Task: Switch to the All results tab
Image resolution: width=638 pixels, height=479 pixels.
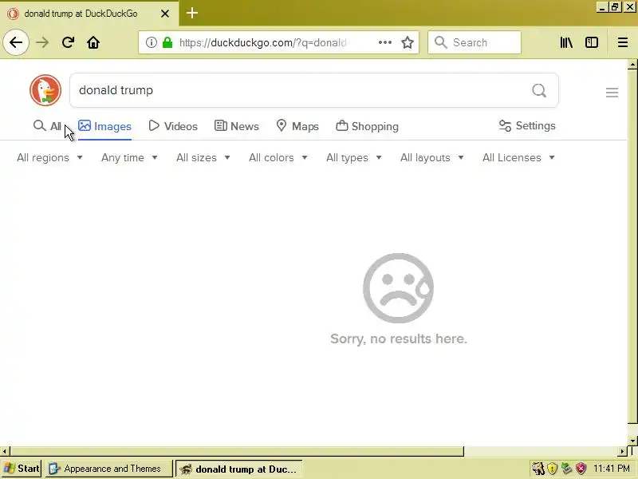Action: (47, 126)
